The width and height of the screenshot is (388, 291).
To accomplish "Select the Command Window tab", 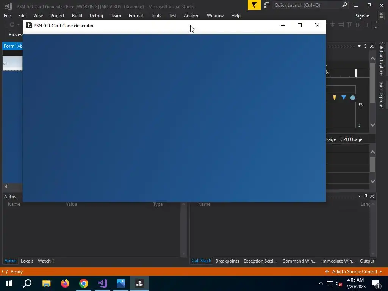I will tap(299, 261).
